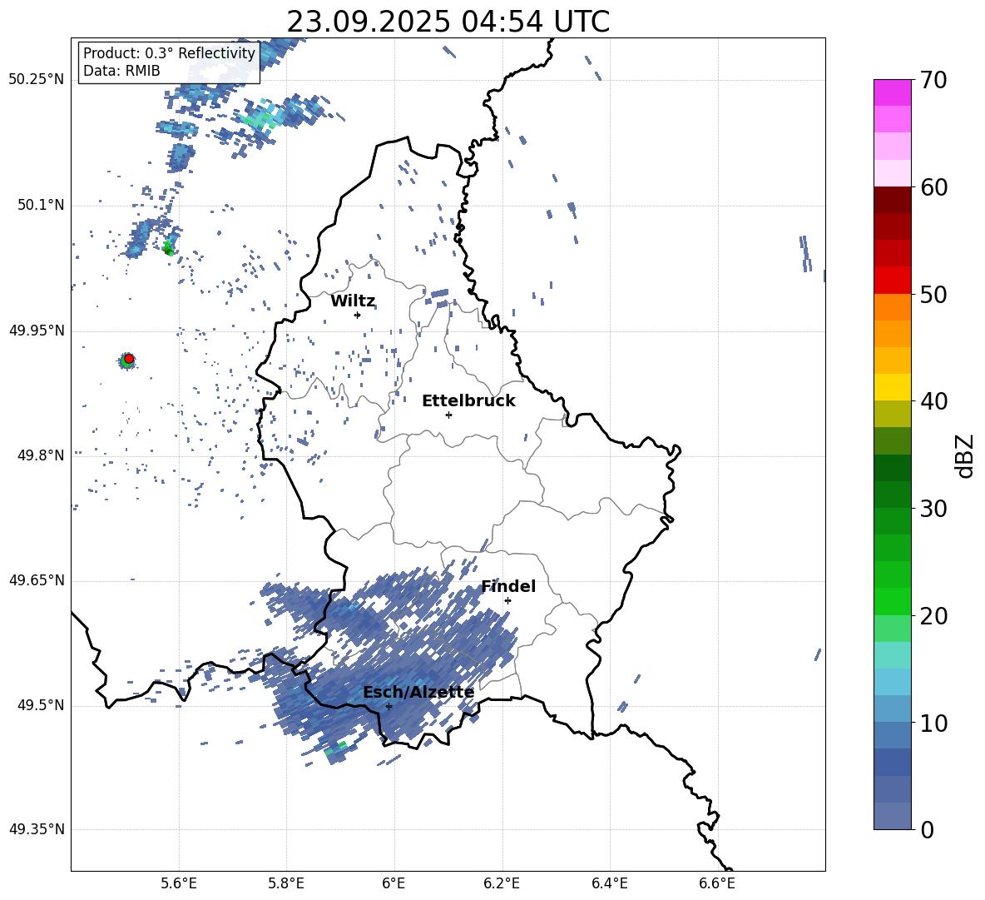The height and width of the screenshot is (900, 985).
Task: Click the 70 tick on colorbar
Action: click(934, 80)
